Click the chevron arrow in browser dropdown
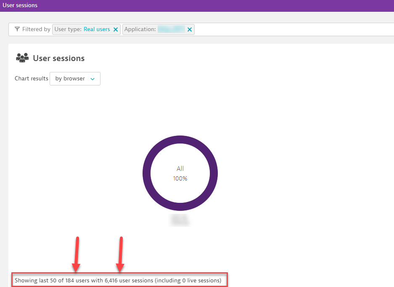The image size is (394, 287). coord(93,79)
